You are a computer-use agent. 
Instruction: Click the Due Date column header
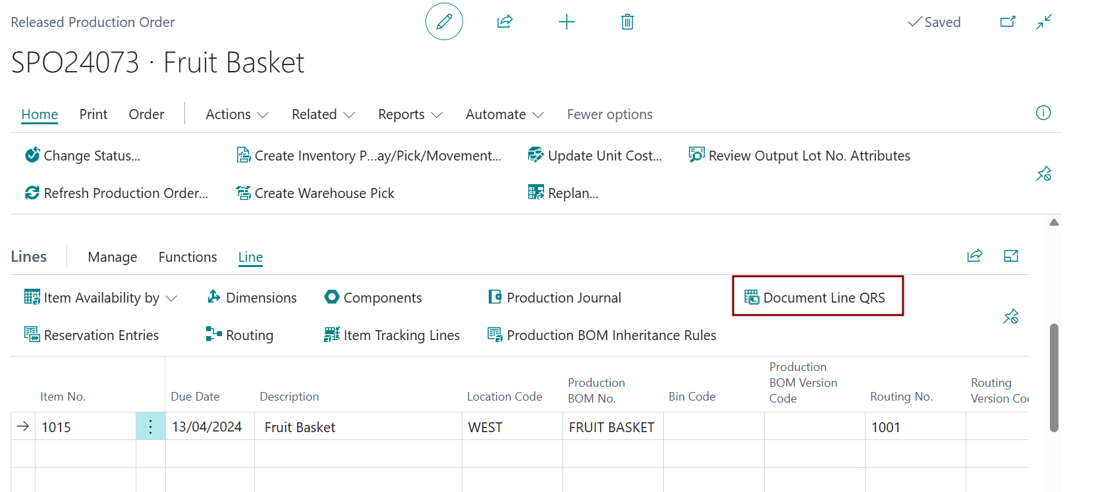195,397
